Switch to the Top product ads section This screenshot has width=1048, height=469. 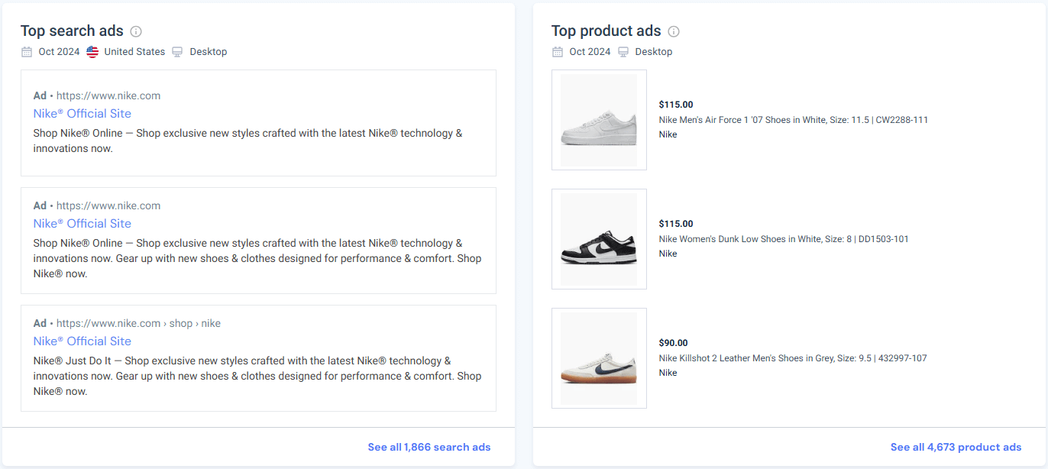[x=606, y=31]
